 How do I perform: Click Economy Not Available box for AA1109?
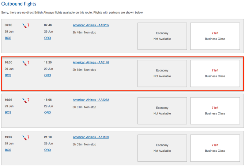pyautogui.click(x=162, y=148)
